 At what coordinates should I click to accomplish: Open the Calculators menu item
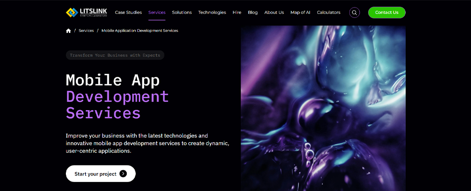329,12
